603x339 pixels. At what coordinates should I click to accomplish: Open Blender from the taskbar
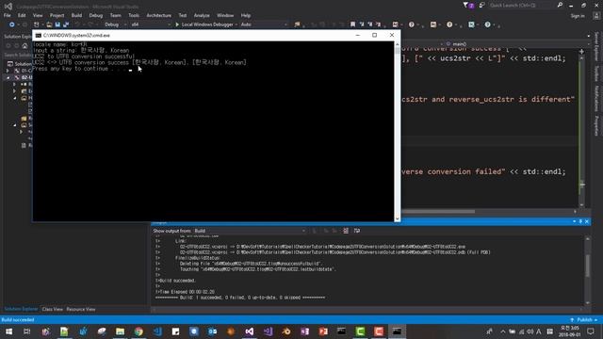286,331
